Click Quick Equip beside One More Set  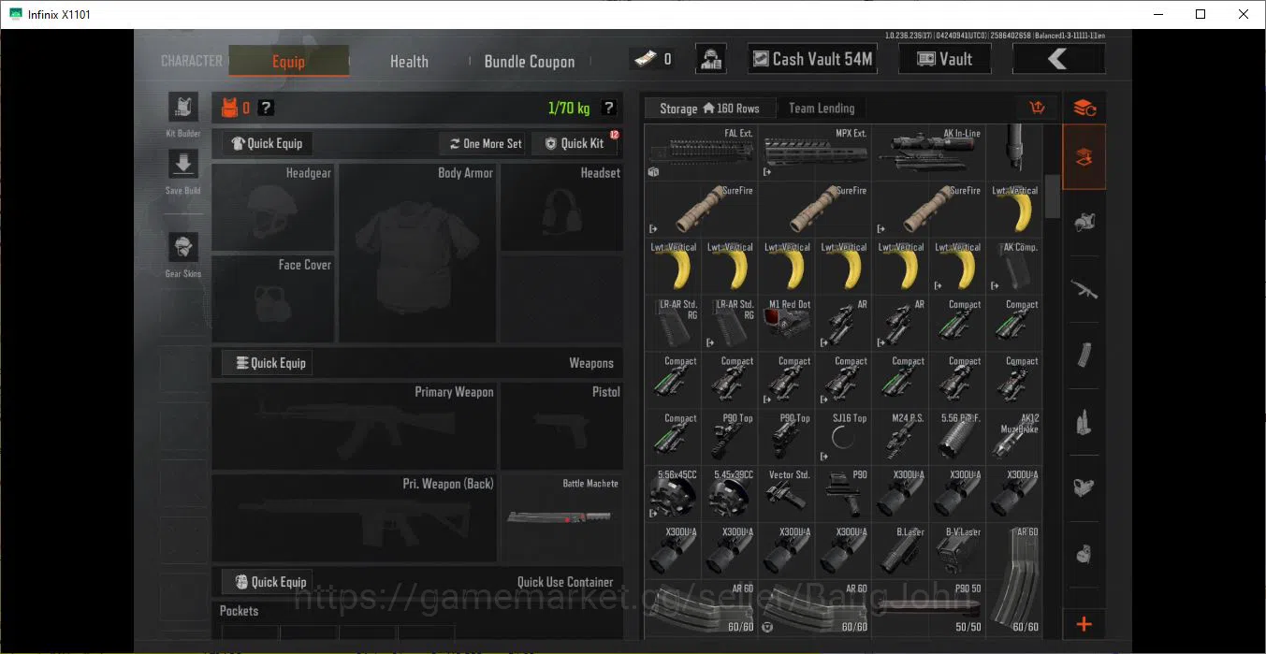tap(268, 143)
